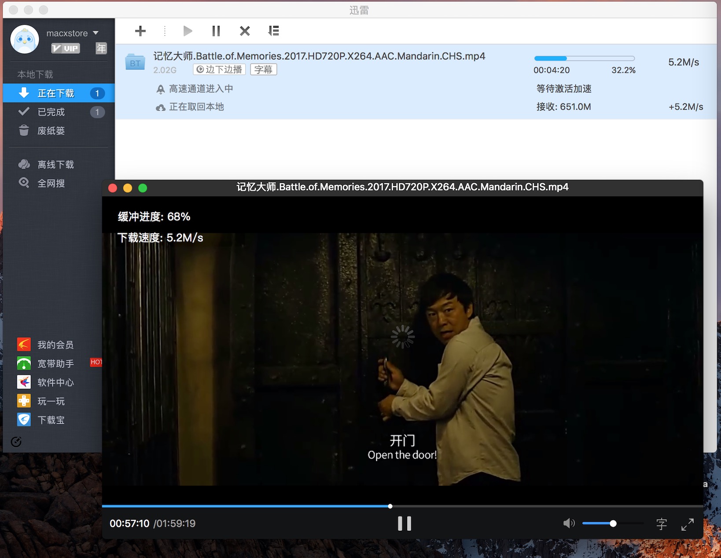
Task: Click the scheduled task icon at sidebar bottom
Action: (16, 442)
